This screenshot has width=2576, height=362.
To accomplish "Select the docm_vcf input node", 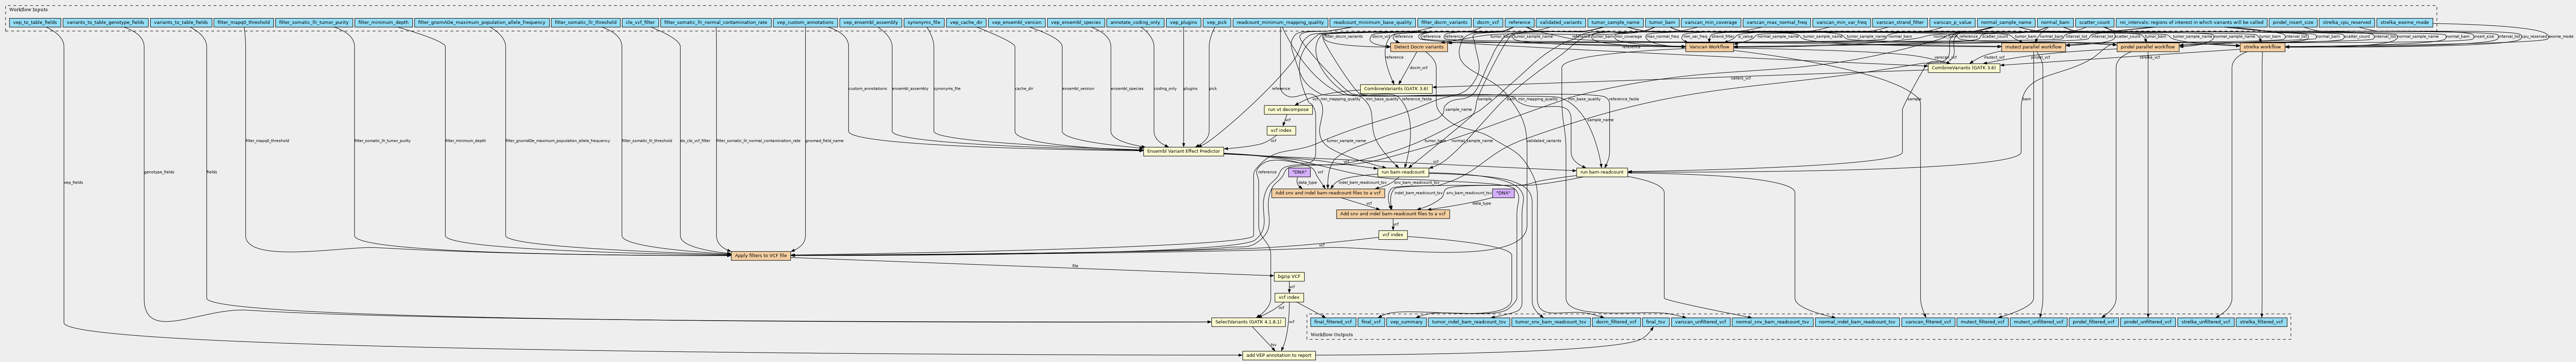I will click(x=1488, y=22).
